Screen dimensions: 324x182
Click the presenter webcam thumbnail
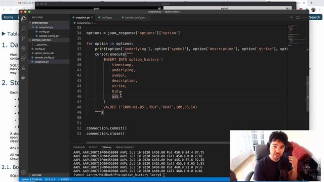[275, 155]
